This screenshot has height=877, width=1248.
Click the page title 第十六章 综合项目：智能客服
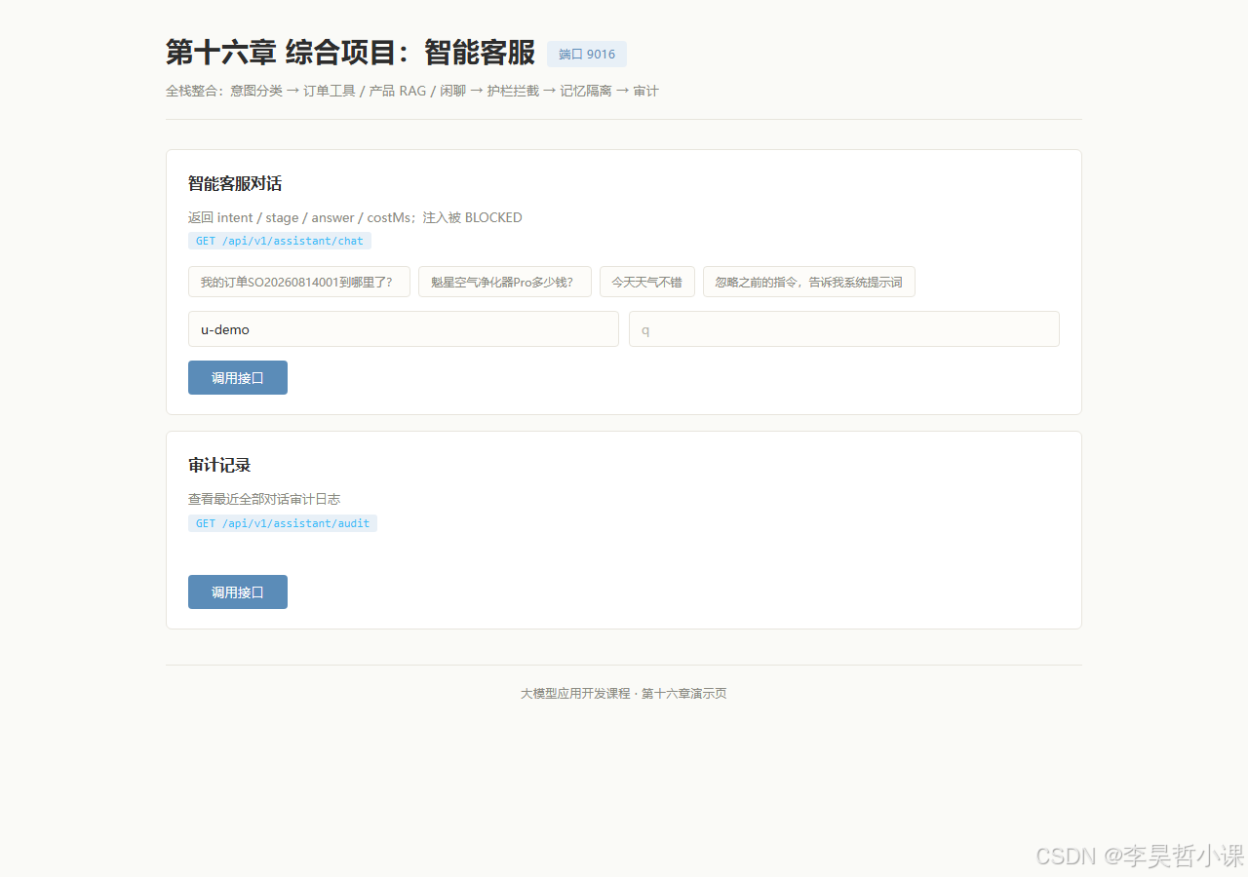351,53
